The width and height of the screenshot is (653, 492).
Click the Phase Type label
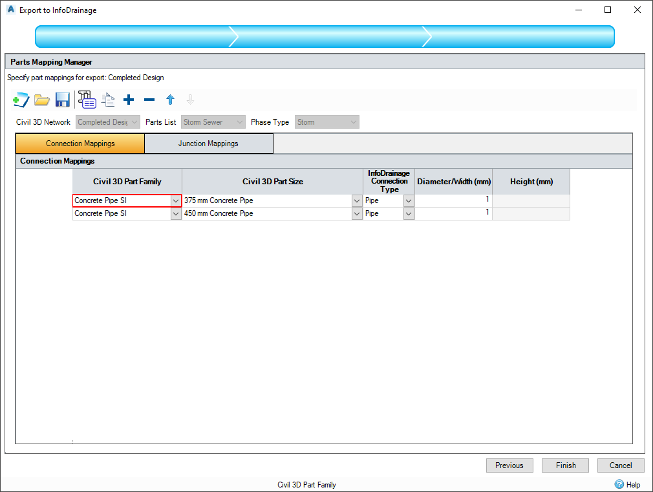pos(270,122)
